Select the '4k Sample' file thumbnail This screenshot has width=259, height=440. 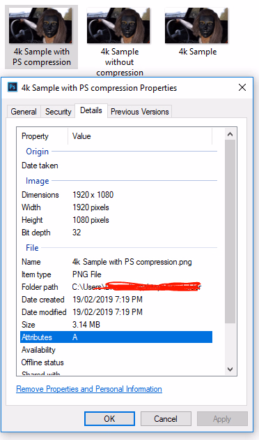point(196,26)
